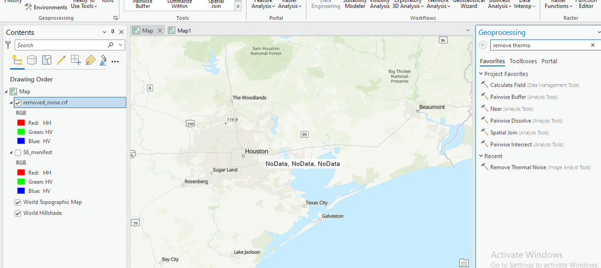The image size is (601, 268).
Task: Check the S6_manifest layer visibility
Action: point(17,153)
